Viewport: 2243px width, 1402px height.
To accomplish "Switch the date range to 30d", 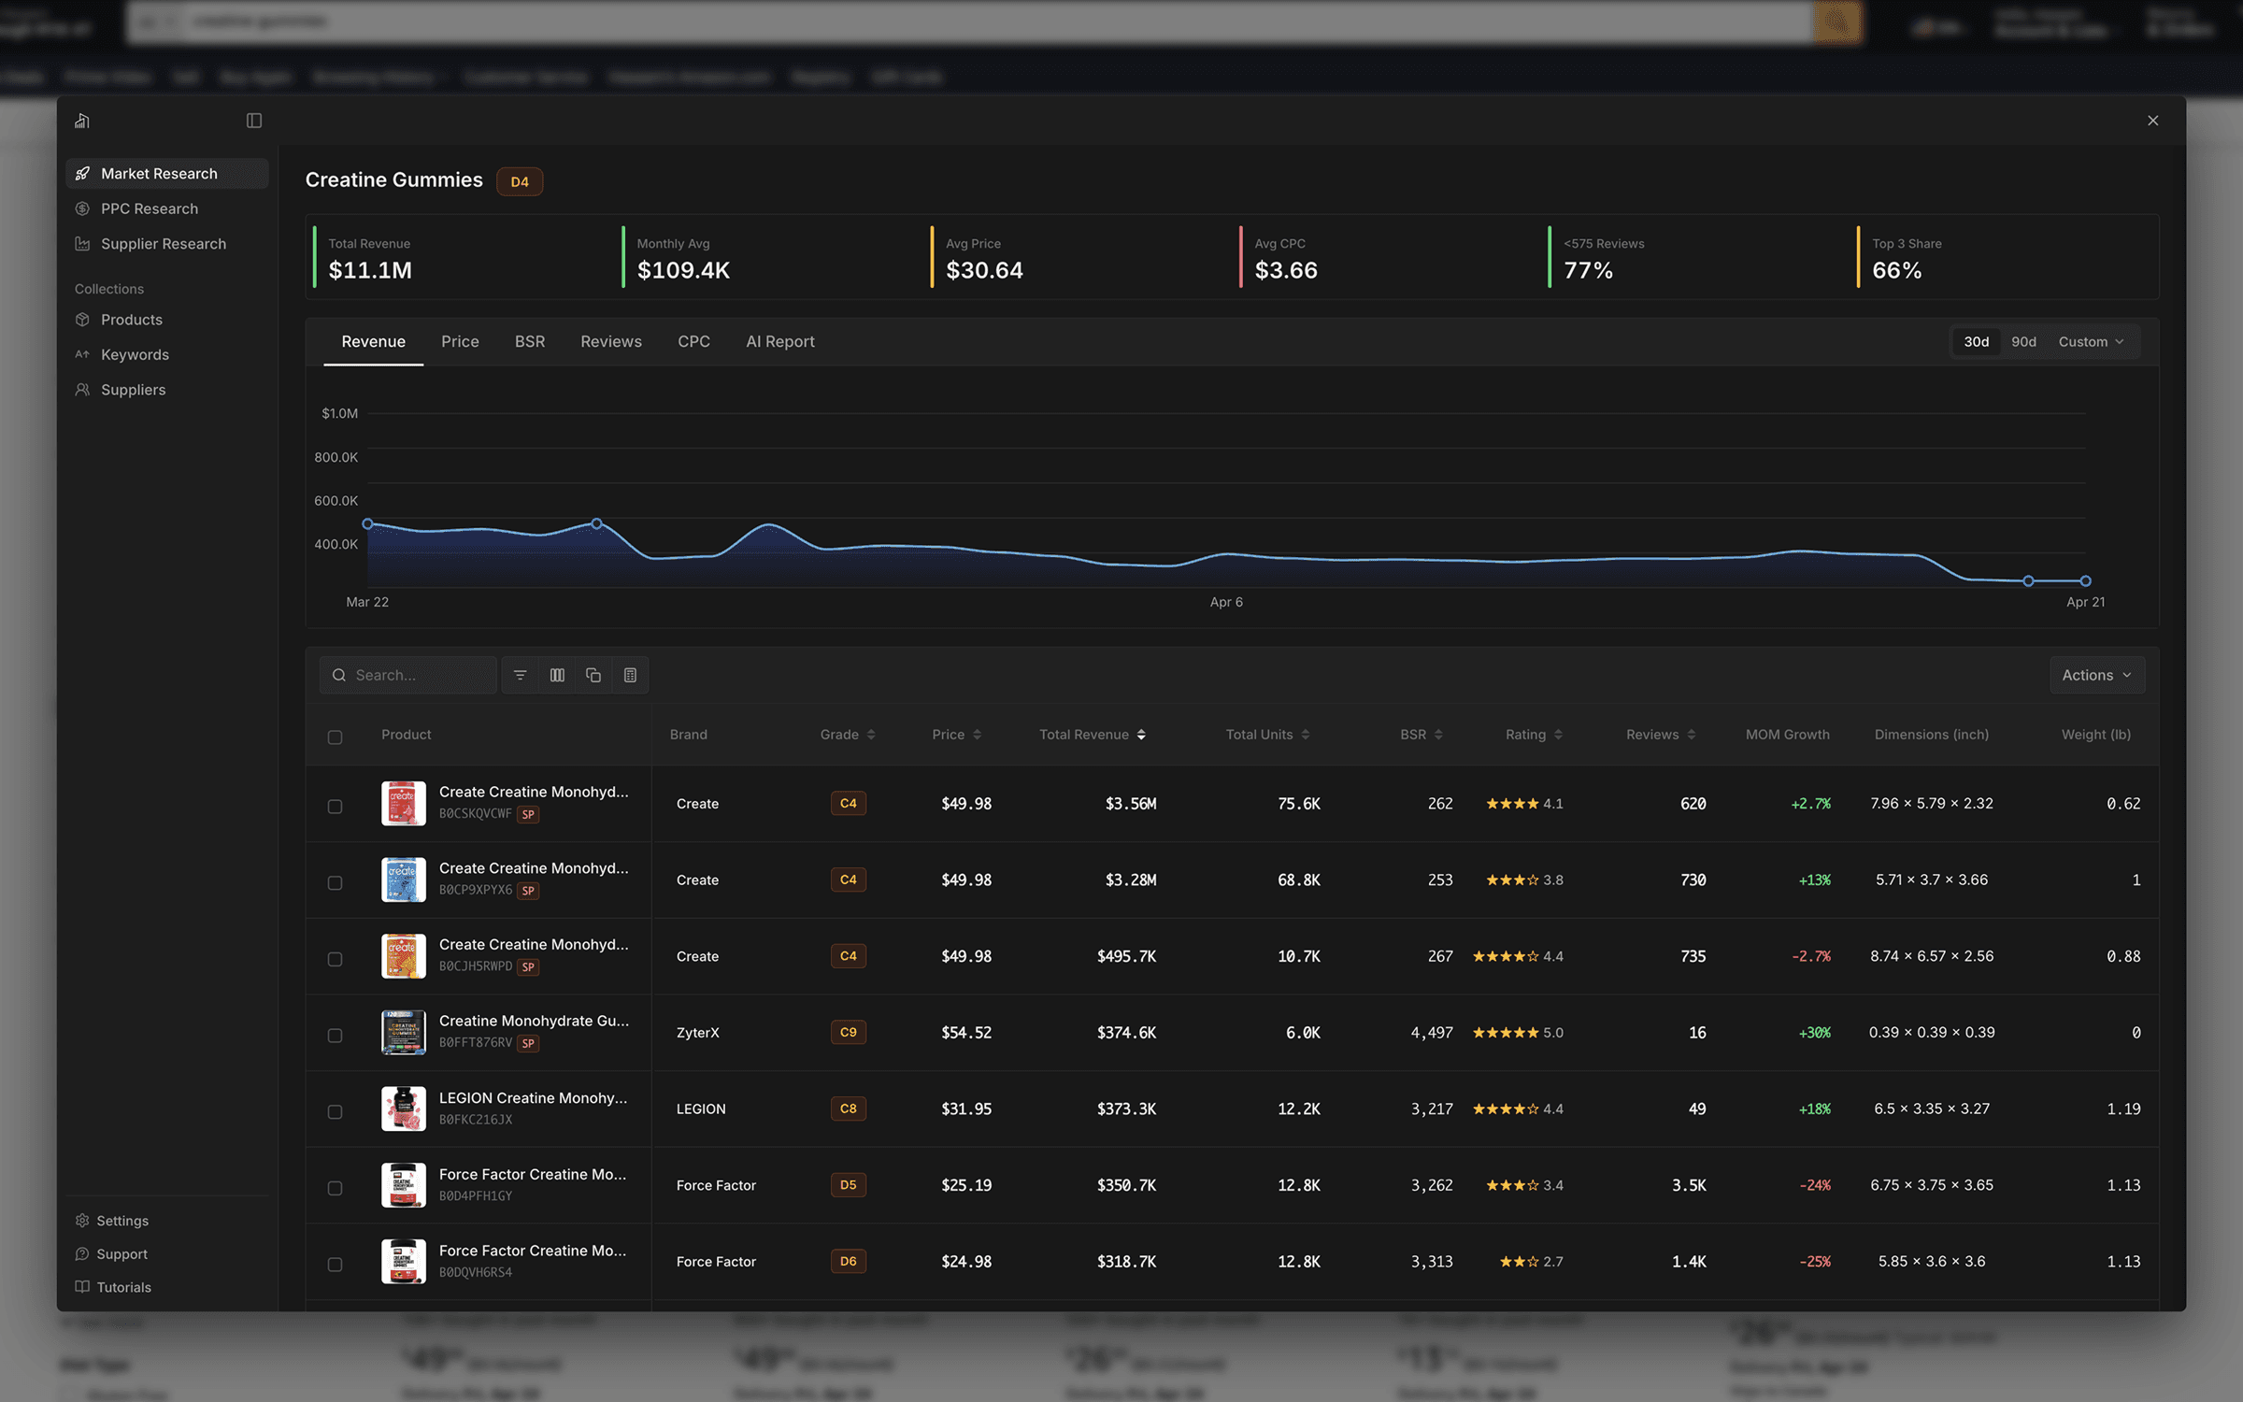I will tap(1976, 342).
